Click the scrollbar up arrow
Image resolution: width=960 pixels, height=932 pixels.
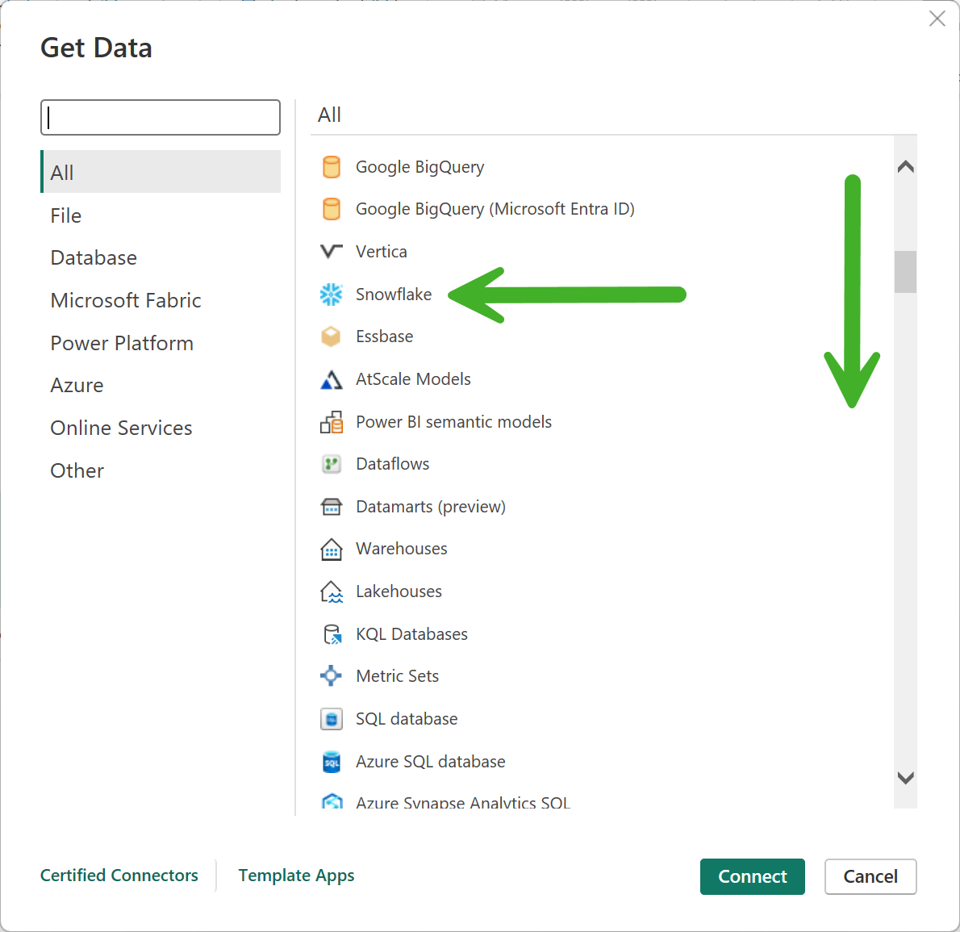click(x=905, y=166)
